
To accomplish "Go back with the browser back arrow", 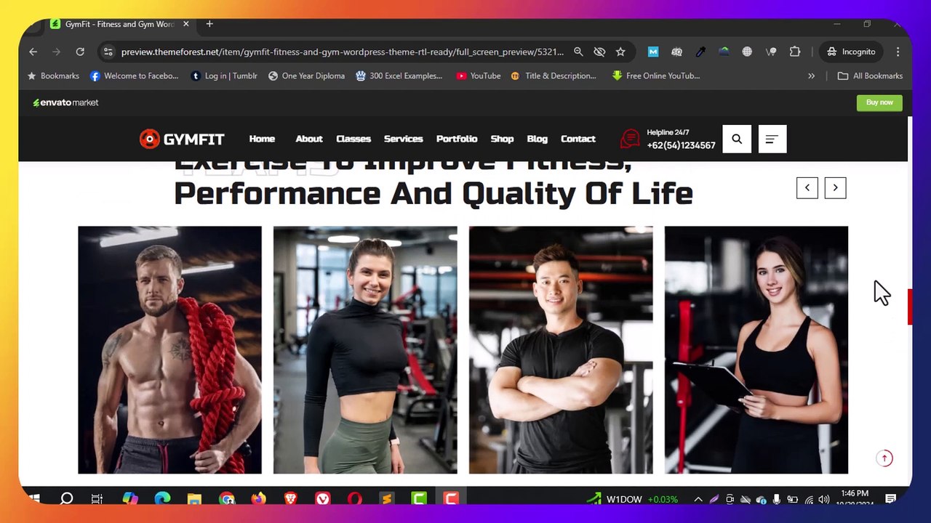I will [x=33, y=52].
